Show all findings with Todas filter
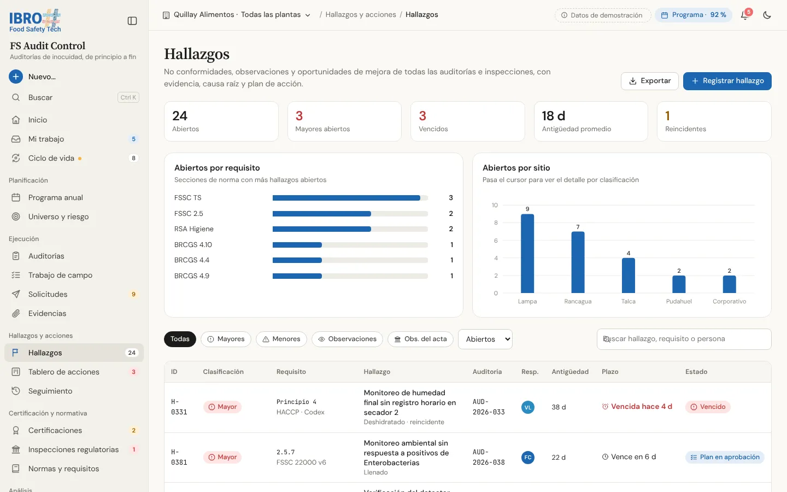This screenshot has width=787, height=492. click(180, 339)
